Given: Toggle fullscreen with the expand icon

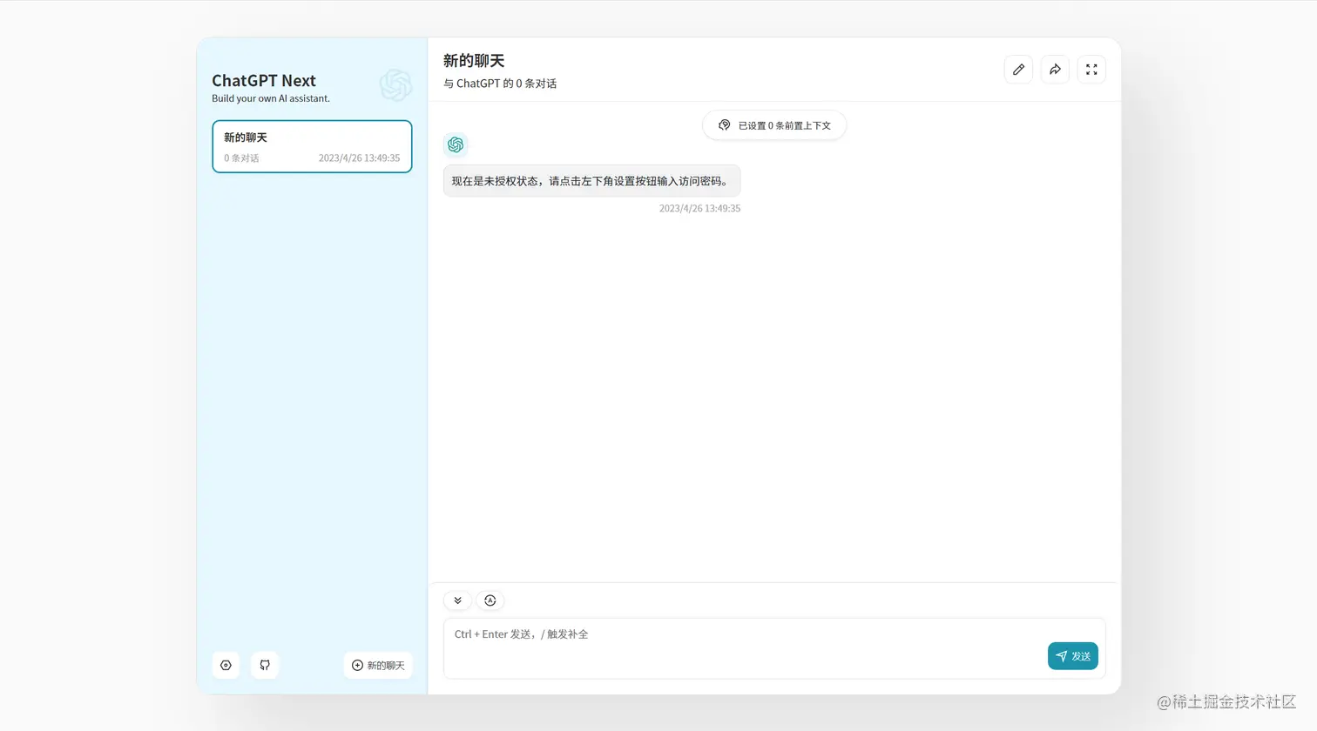Looking at the screenshot, I should [1091, 70].
